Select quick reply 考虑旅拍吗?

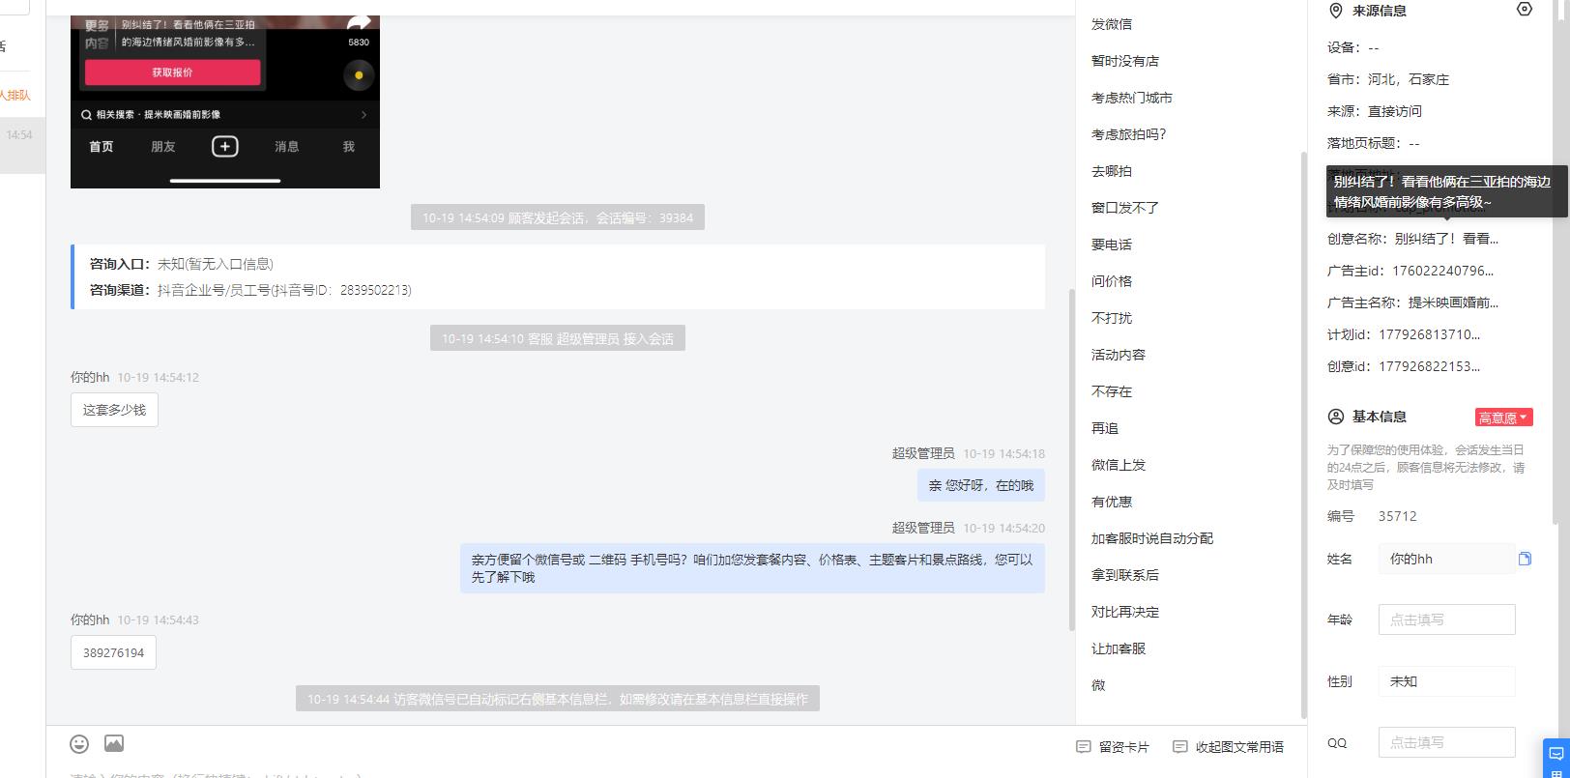[1129, 134]
